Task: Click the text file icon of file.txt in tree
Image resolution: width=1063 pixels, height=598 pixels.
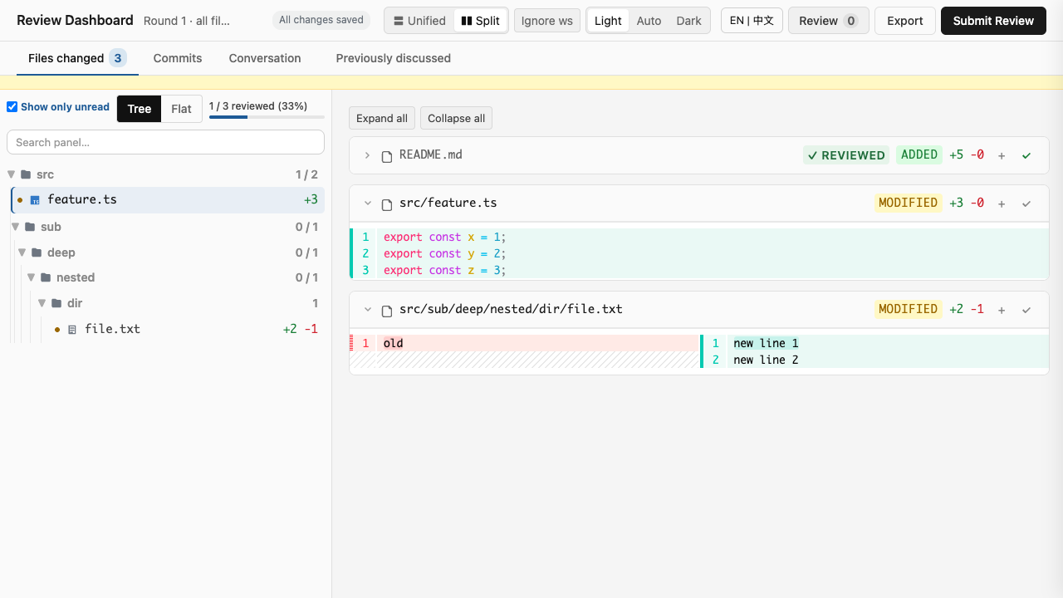Action: click(x=72, y=330)
